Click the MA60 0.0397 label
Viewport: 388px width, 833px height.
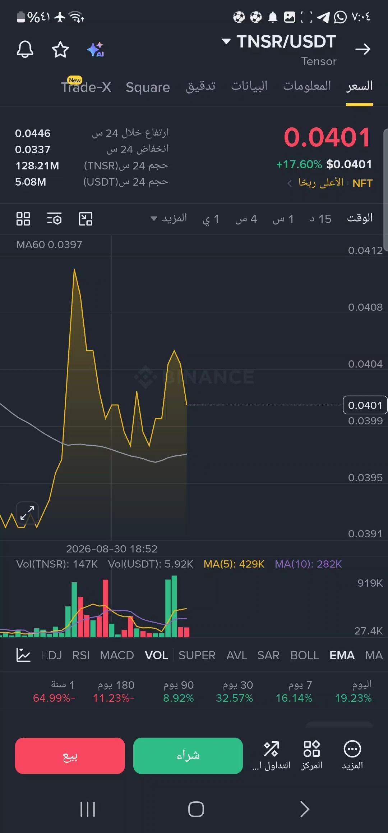[49, 245]
